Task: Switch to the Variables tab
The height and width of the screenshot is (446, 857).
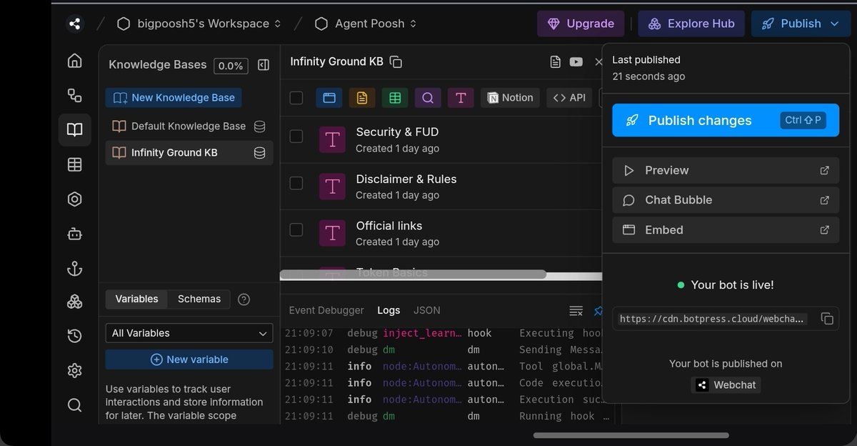Action: pos(137,299)
